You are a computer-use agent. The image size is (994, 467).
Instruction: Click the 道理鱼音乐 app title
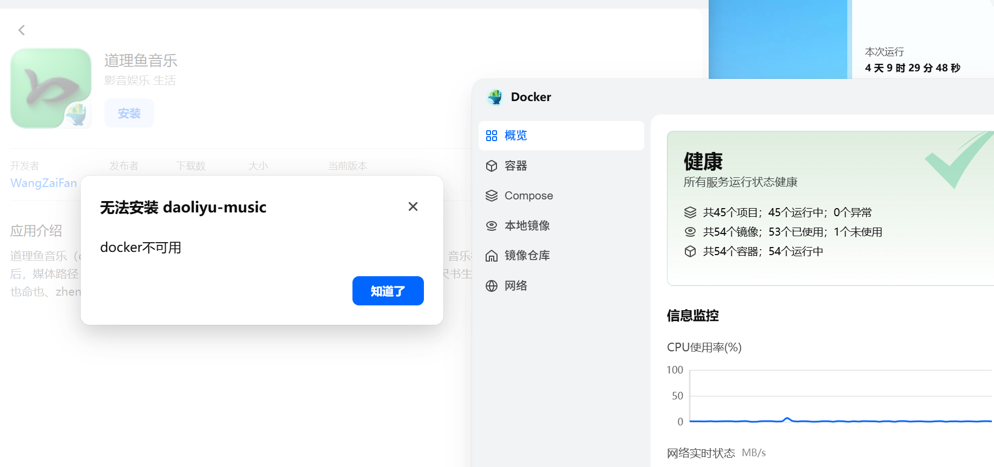point(141,61)
